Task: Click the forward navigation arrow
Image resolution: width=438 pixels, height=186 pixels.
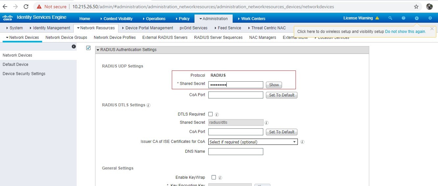Action: coord(15,7)
